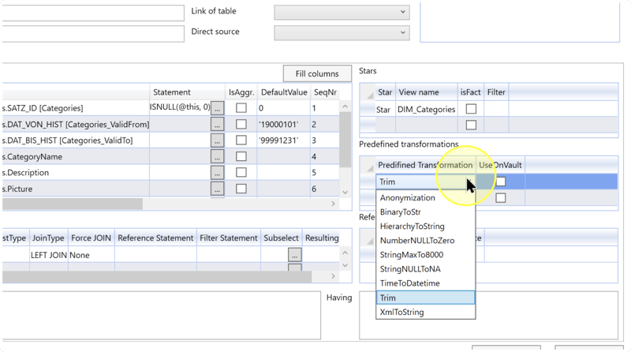Viewport: 631px width, 352px height.
Task: Click the JoinType column header
Action: click(x=48, y=238)
